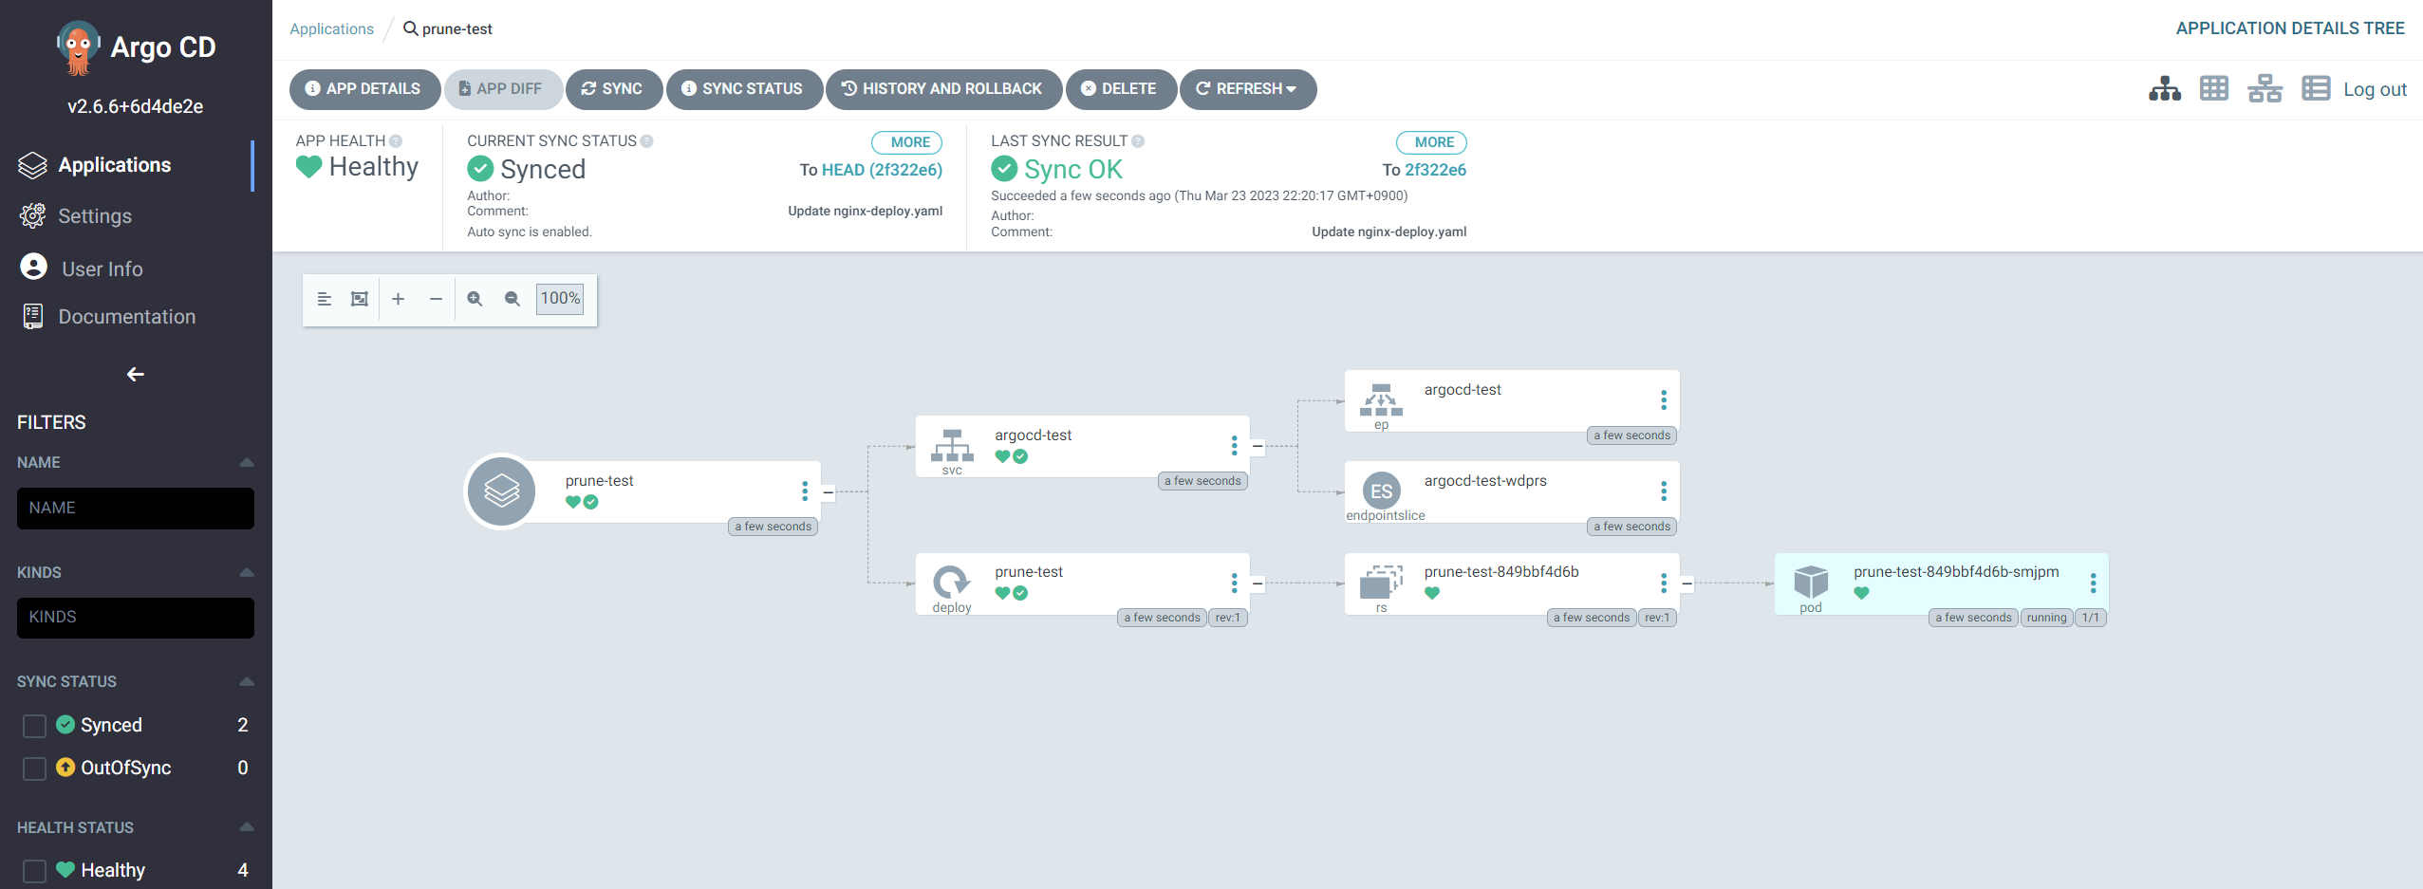Click the 'rev:1' badge on the deploy node

[x=1227, y=618]
